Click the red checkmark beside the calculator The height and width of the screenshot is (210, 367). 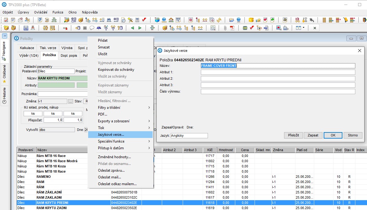pos(144,20)
